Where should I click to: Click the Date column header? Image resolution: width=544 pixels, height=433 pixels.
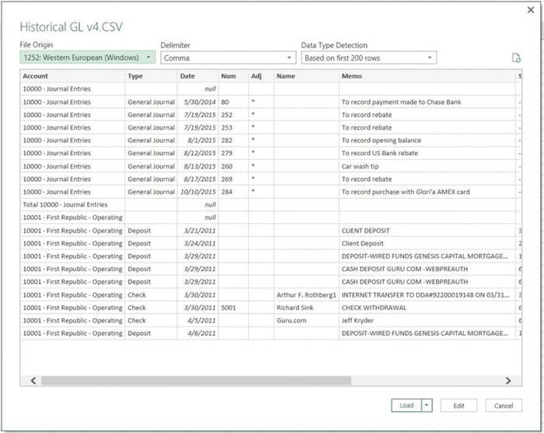point(197,76)
